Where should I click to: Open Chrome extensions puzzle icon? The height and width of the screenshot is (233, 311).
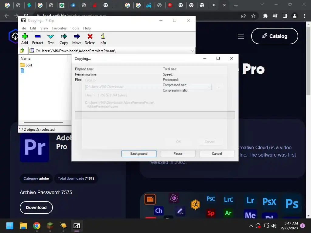click(265, 16)
